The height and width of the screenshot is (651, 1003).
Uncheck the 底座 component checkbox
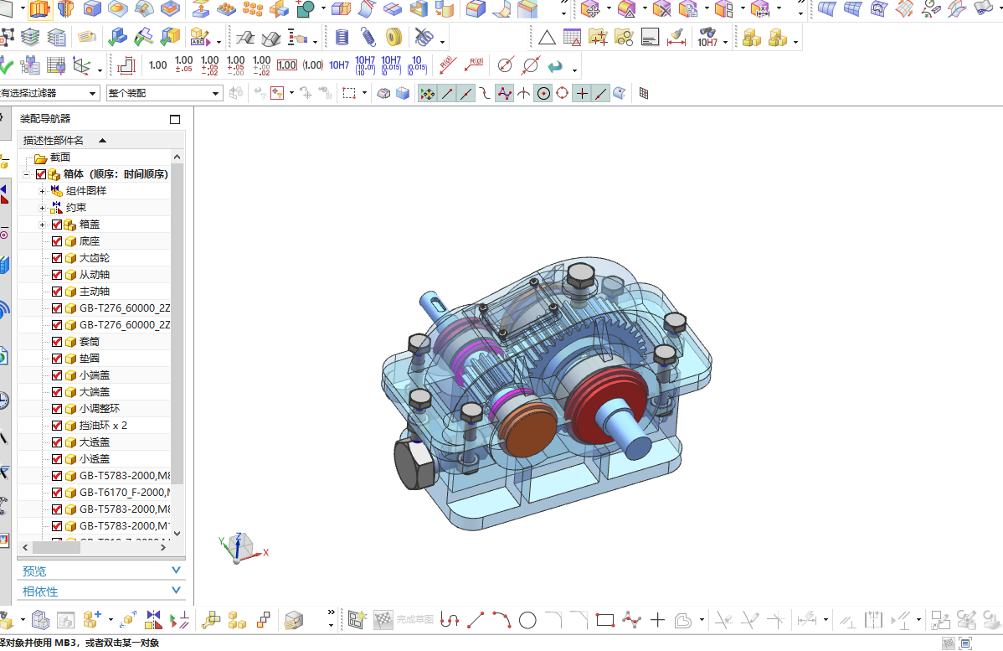coord(57,241)
